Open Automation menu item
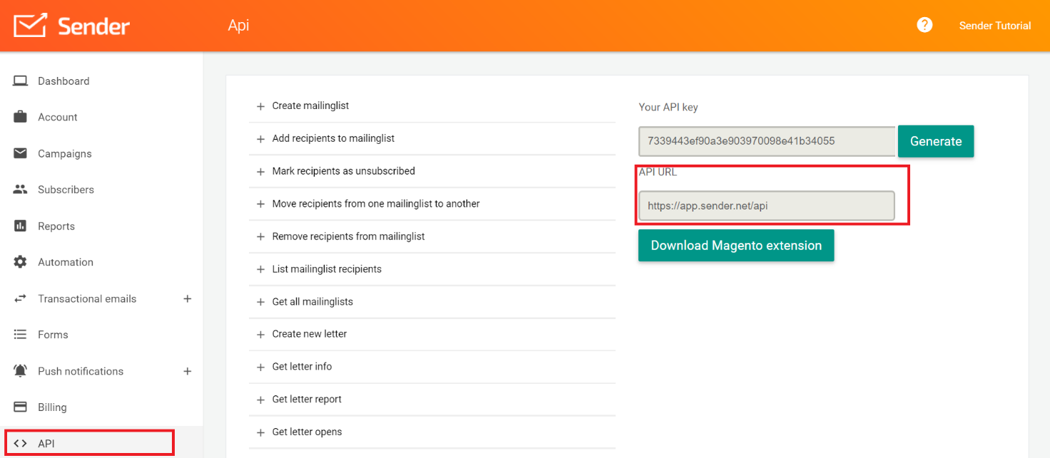 pyautogui.click(x=66, y=262)
